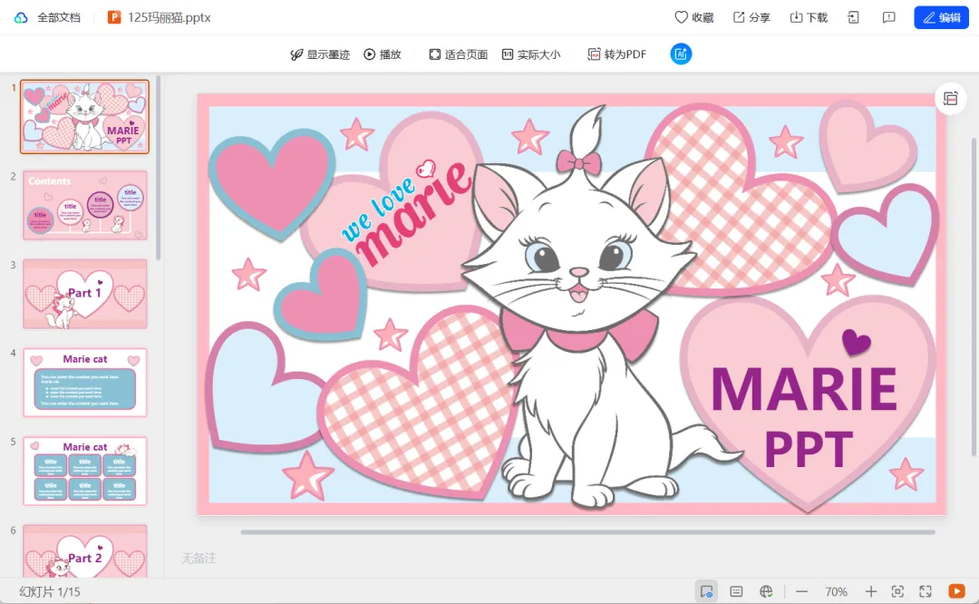Open slide 6 Part 2 thumbnail

pos(85,550)
